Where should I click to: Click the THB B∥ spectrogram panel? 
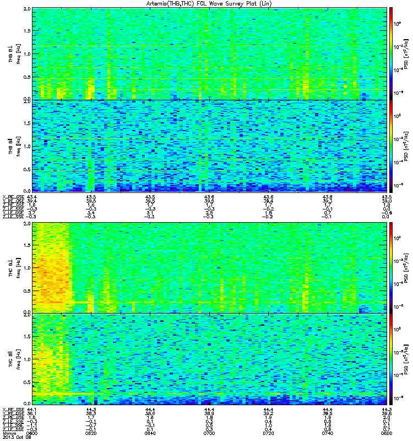[210, 146]
